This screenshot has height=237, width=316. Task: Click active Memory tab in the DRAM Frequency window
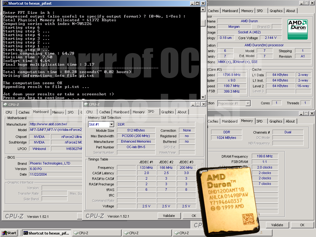point(247,121)
